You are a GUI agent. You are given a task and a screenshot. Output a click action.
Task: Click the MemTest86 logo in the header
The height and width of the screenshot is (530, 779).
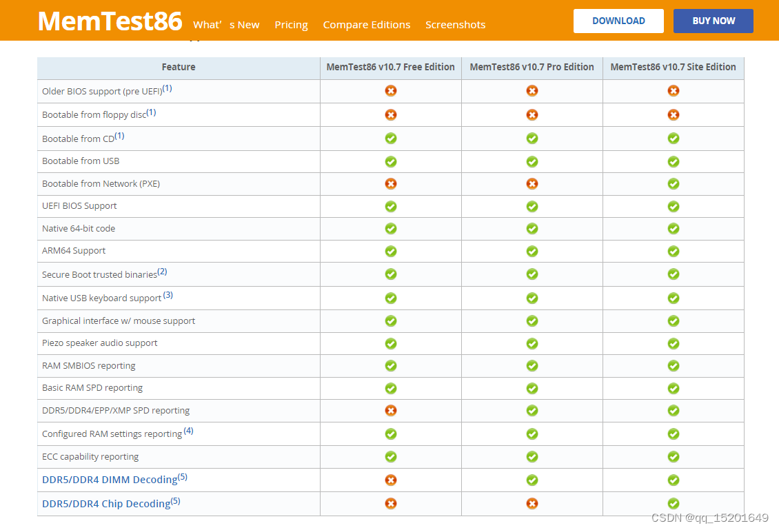110,21
